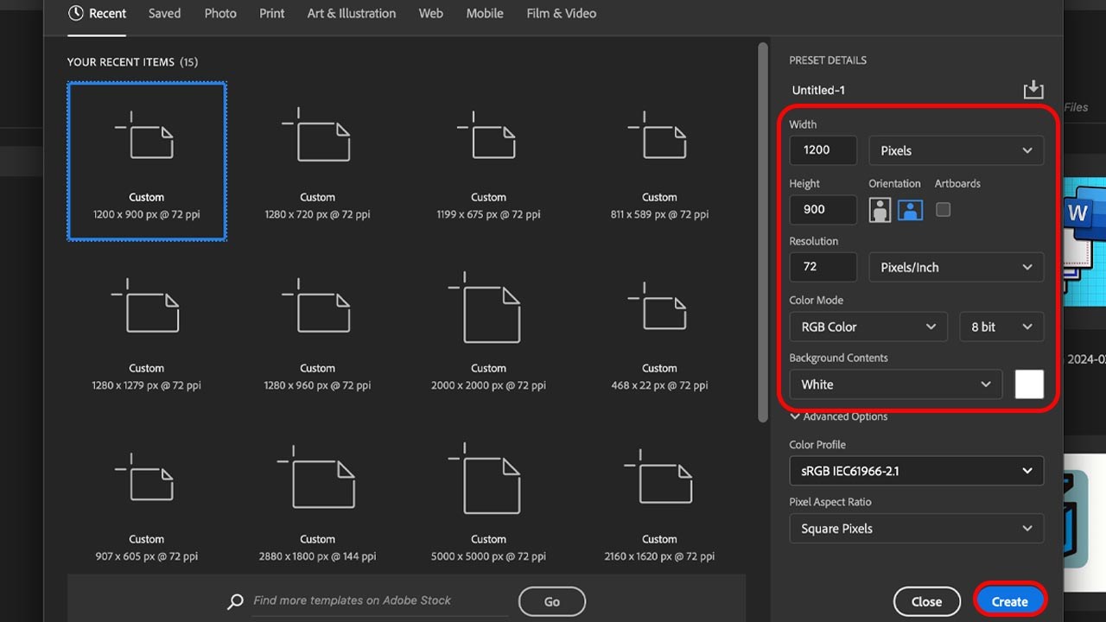Open the RGB Color mode dropdown
The image size is (1106, 622).
[868, 327]
